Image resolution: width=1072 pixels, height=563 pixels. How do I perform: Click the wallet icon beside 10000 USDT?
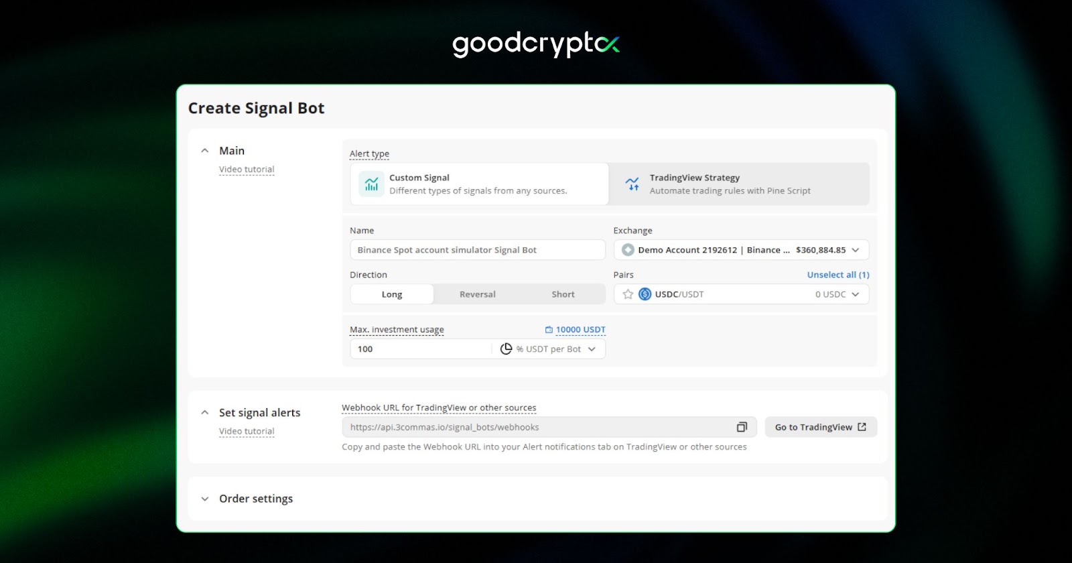[549, 330]
